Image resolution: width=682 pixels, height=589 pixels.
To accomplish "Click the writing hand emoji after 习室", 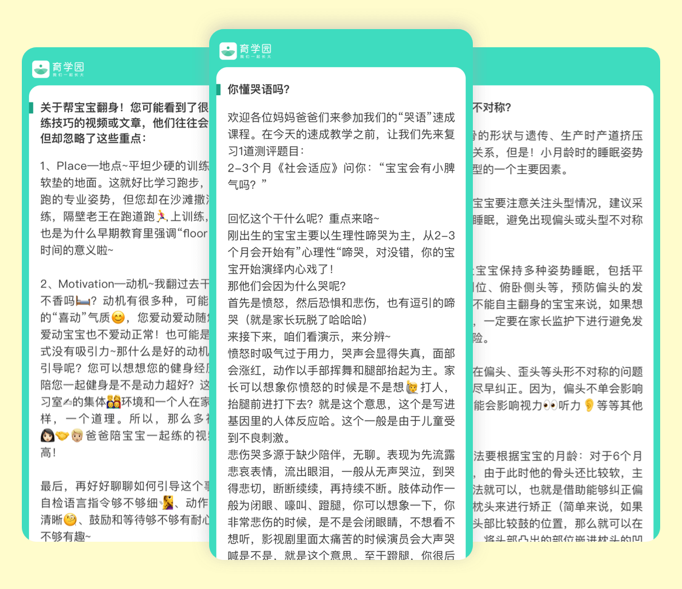I will pyautogui.click(x=67, y=402).
